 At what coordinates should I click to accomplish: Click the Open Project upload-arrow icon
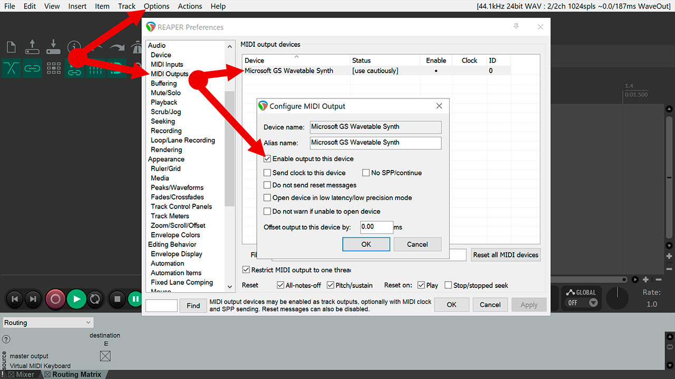33,46
